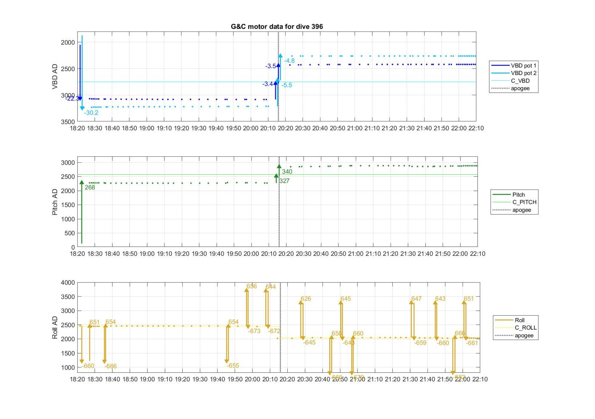Select 'C_ROLL' legend entry
The height and width of the screenshot is (419, 595).
pos(516,328)
